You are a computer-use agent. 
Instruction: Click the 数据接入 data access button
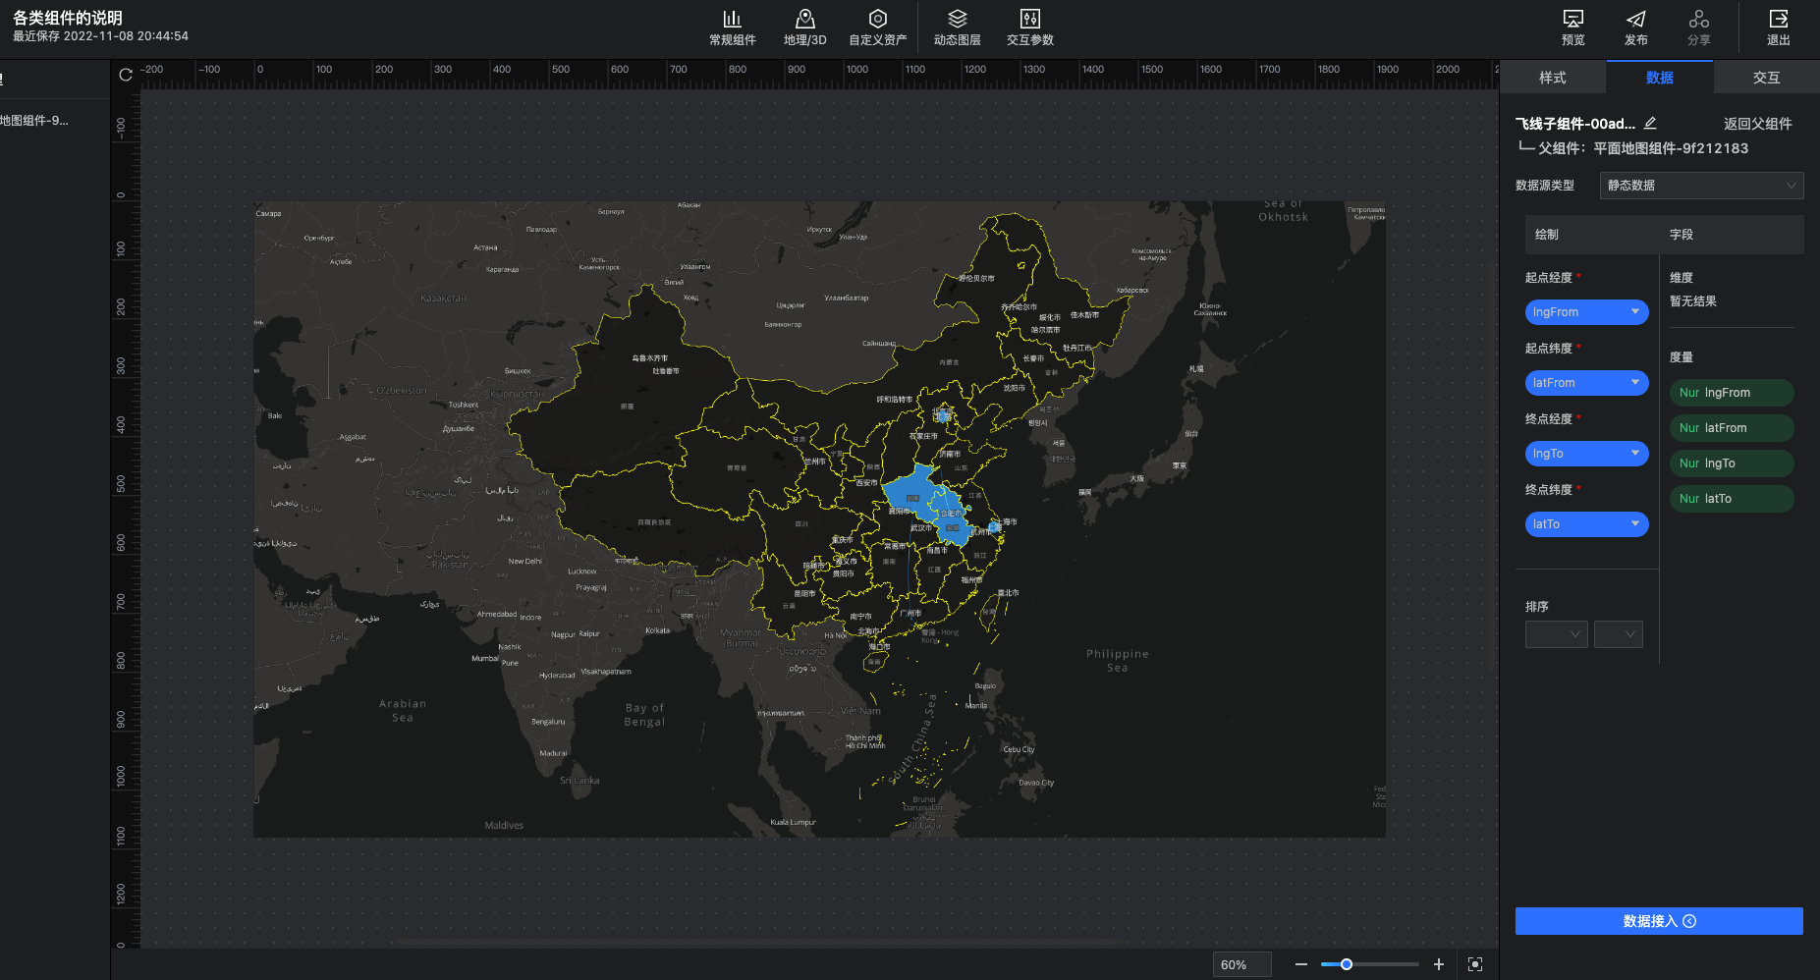[x=1659, y=921]
